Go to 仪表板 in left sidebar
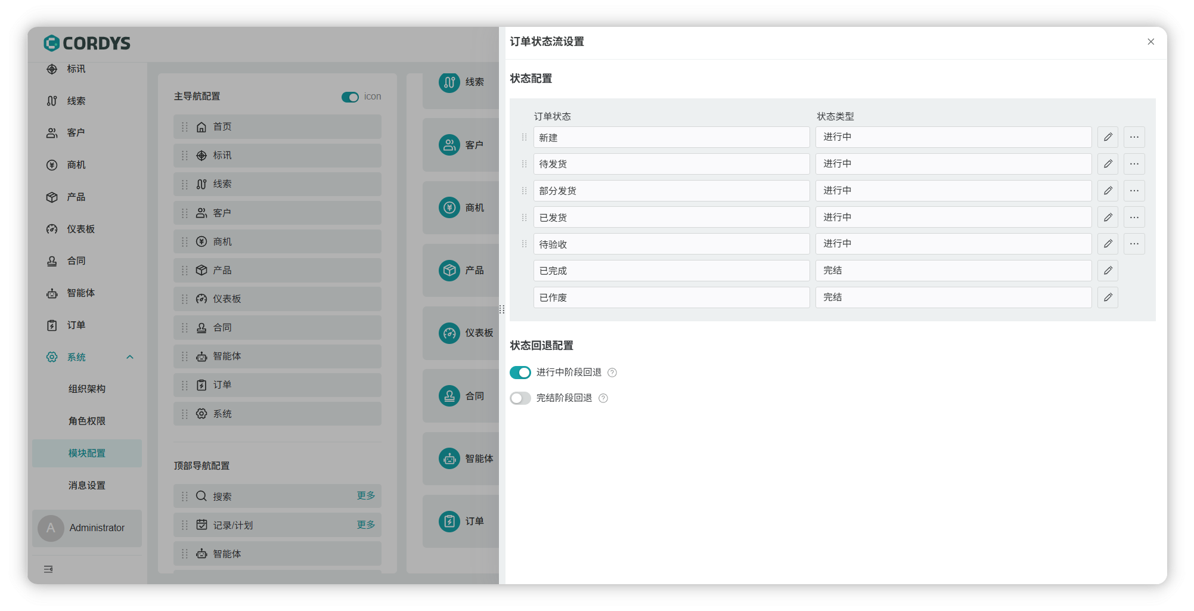The image size is (1194, 611). [x=80, y=229]
